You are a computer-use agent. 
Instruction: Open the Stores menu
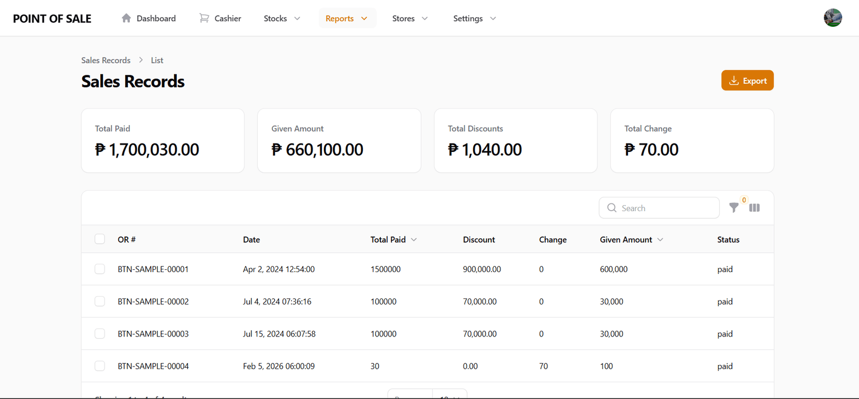[x=410, y=18]
